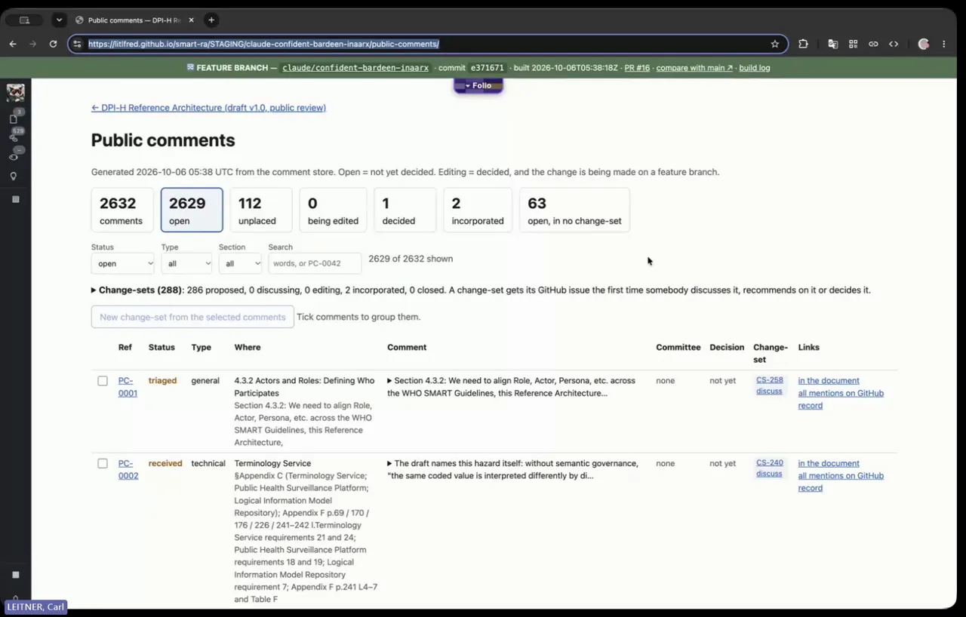Image resolution: width=966 pixels, height=617 pixels.
Task: Click the sidebar eye icon
Action: [x=14, y=157]
